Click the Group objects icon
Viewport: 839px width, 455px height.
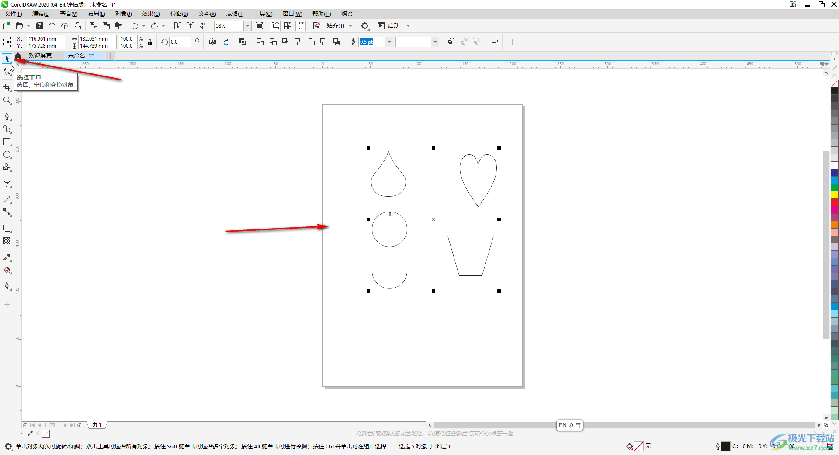click(450, 42)
